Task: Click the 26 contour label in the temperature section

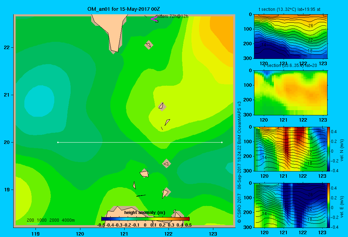Action: (311, 26)
